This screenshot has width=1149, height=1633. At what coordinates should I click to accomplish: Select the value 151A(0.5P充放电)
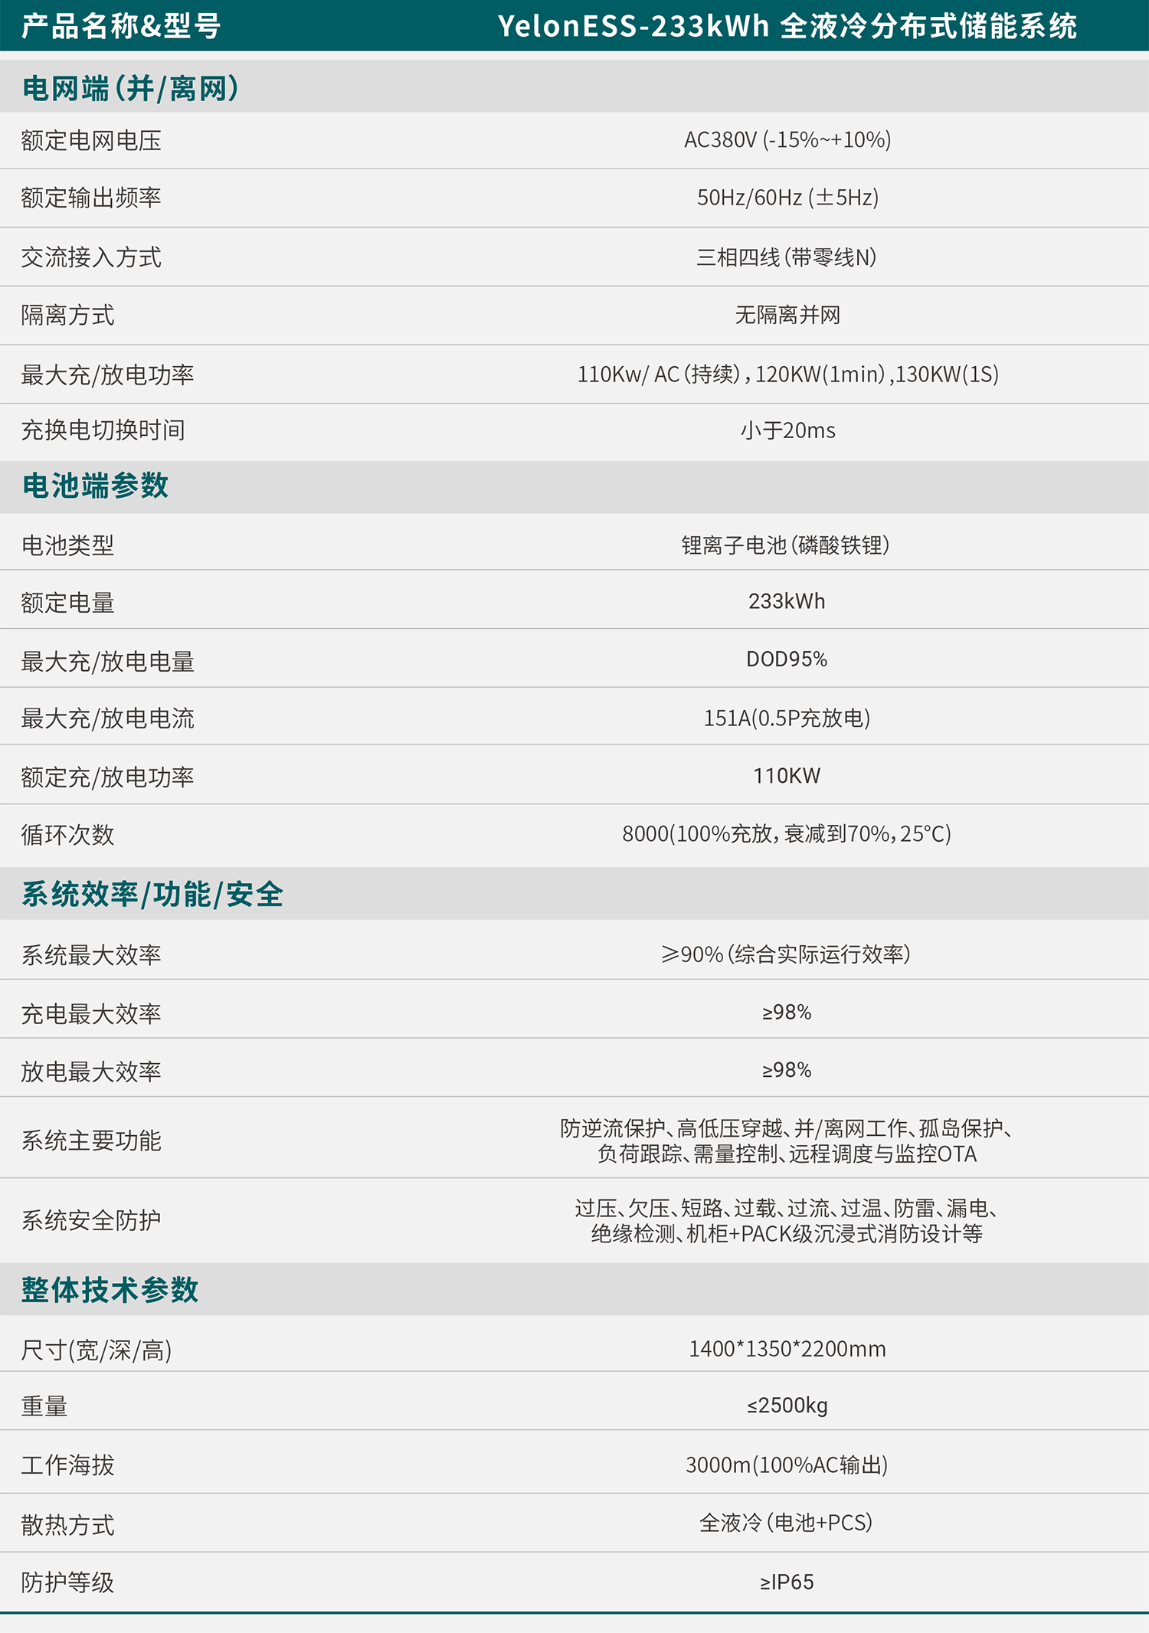coord(787,718)
